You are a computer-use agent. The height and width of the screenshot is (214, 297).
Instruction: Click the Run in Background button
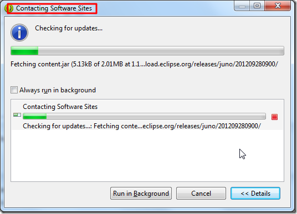[141, 193]
